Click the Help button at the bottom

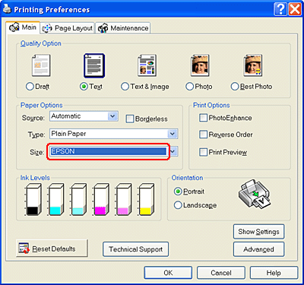274,273
